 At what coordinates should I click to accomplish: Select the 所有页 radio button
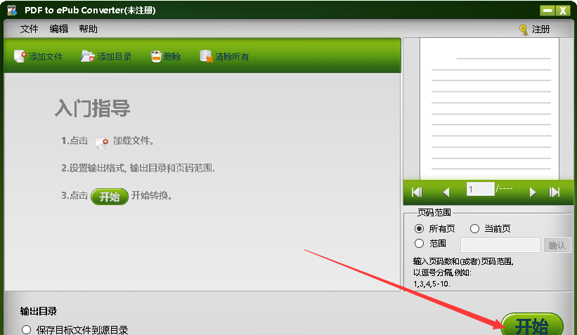coord(419,229)
